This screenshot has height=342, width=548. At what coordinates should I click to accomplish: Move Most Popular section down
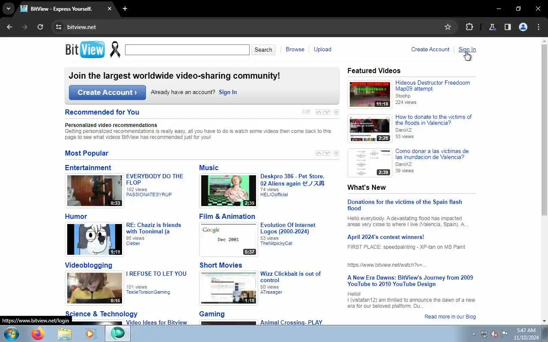tap(327, 153)
